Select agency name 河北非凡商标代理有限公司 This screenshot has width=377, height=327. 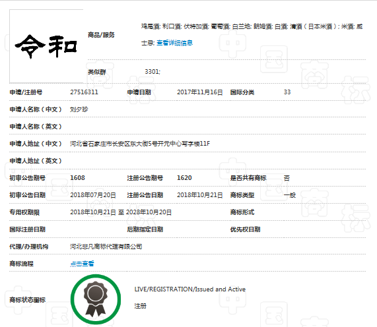pos(106,247)
